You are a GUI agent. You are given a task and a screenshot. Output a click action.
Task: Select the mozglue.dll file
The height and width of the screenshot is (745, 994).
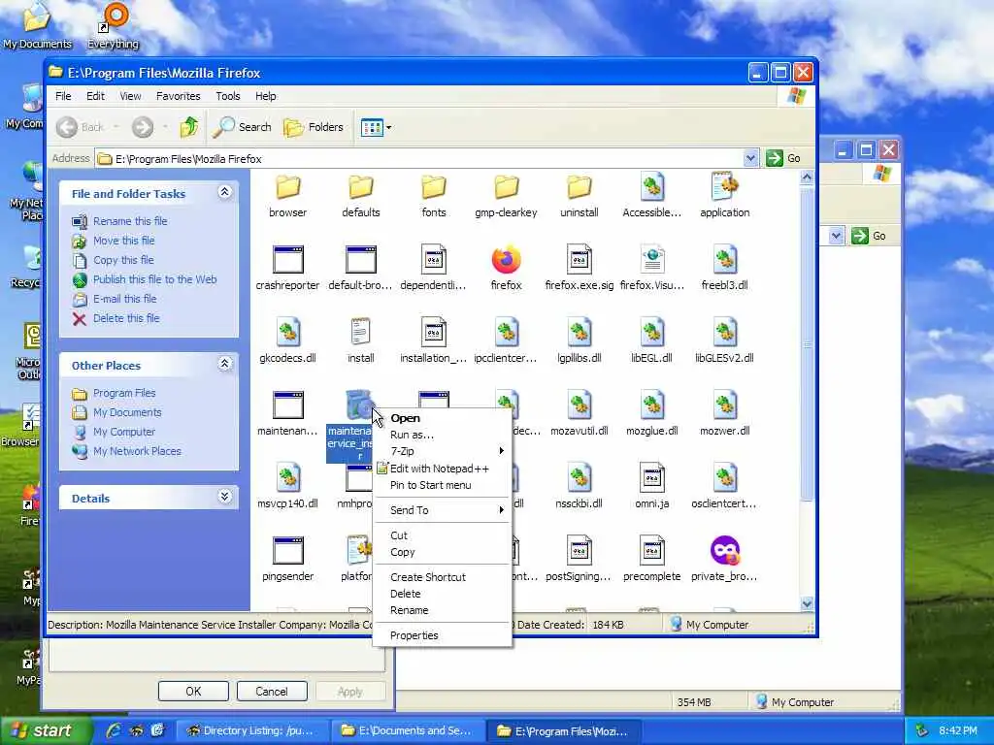tap(651, 405)
